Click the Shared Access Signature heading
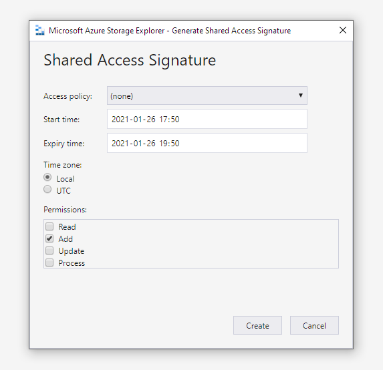This screenshot has width=383, height=370. coord(130,60)
